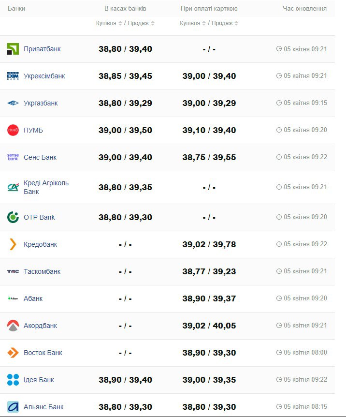Click the Банки column header
The height and width of the screenshot is (417, 346).
[16, 9]
